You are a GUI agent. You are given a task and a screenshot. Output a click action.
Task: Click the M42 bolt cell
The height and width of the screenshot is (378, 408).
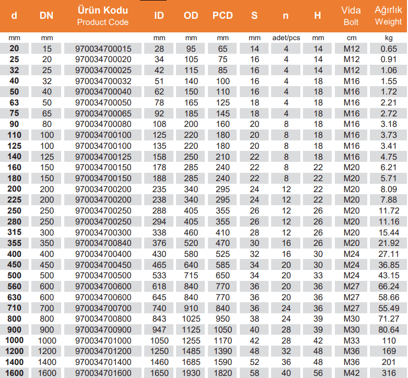click(351, 373)
